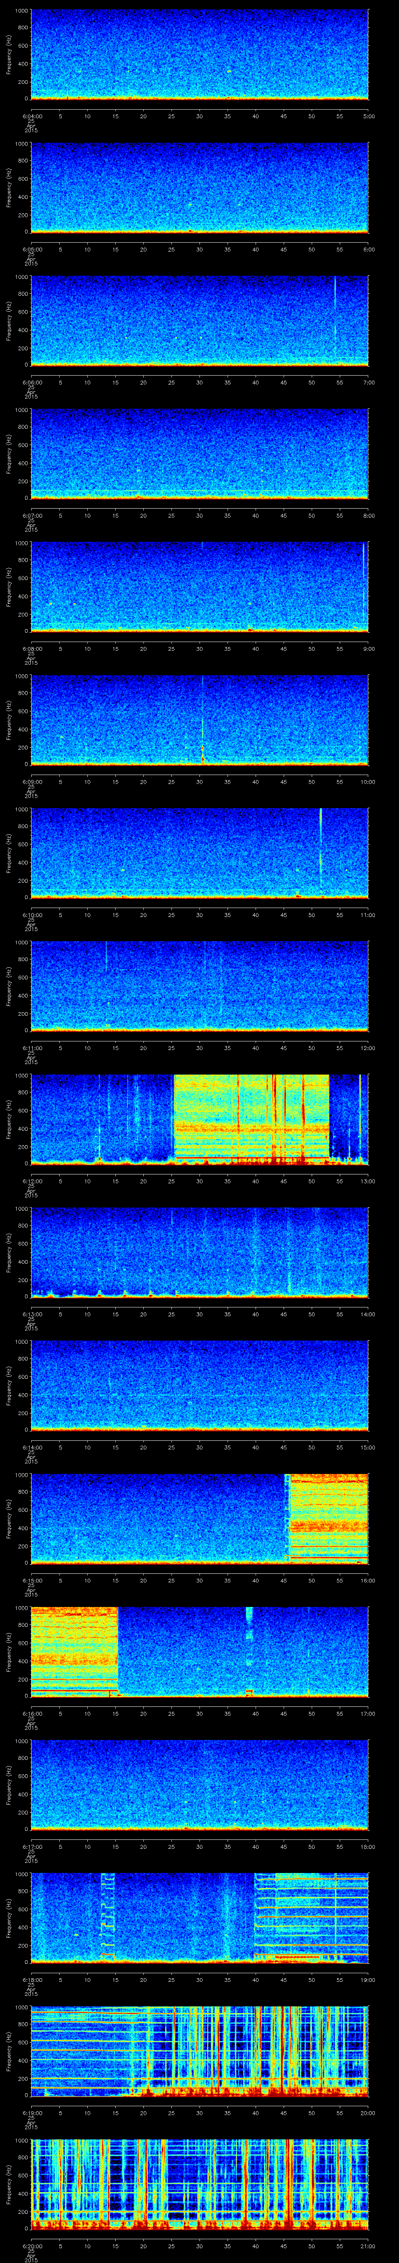Click the spectrogram panel starting at 6:05:00
The image size is (399, 2263).
(x=200, y=188)
